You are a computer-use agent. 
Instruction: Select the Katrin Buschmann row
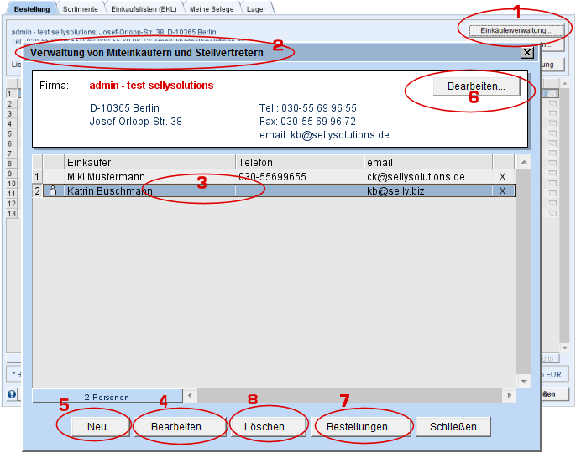pyautogui.click(x=274, y=191)
